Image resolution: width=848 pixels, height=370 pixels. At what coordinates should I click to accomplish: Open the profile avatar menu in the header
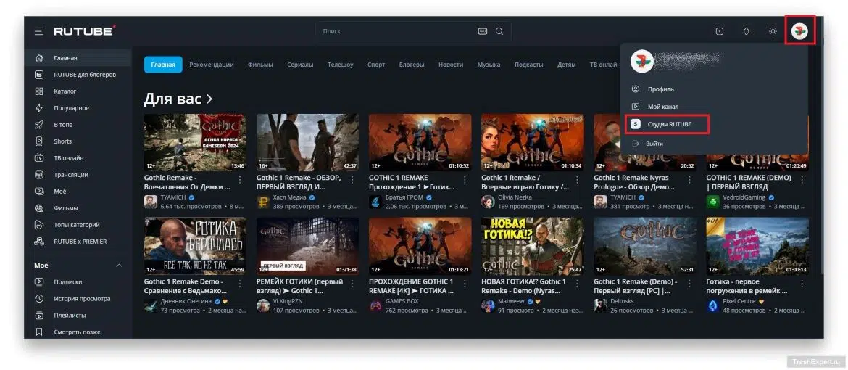(x=799, y=31)
